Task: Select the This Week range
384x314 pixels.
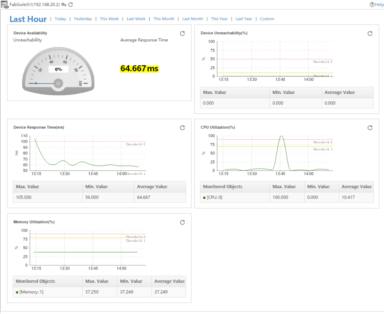Action: tap(109, 19)
